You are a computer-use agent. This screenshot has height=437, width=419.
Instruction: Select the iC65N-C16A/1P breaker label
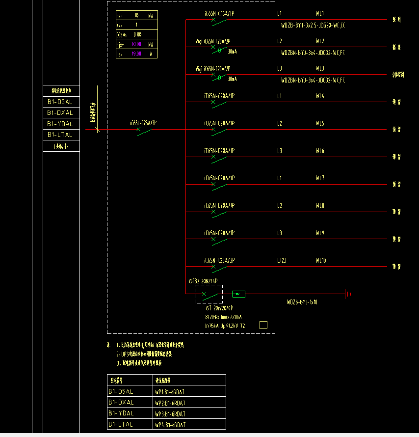(x=219, y=13)
